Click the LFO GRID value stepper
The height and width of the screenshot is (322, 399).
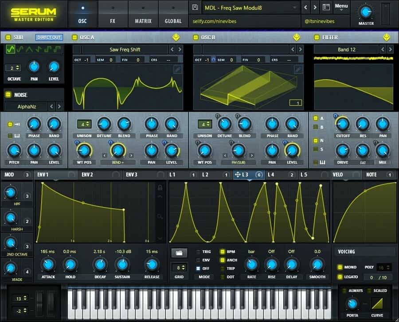point(179,268)
